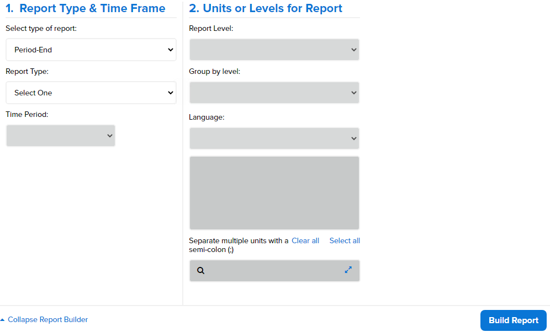
Task: Open the Report Level dropdown
Action: (274, 50)
